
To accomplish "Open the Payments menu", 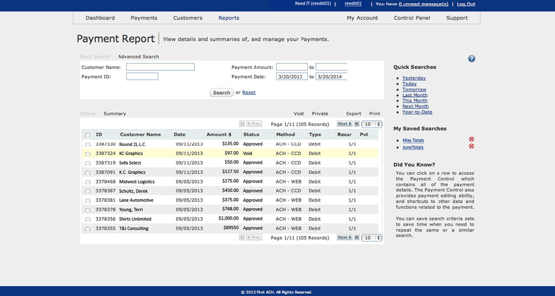I will click(144, 18).
